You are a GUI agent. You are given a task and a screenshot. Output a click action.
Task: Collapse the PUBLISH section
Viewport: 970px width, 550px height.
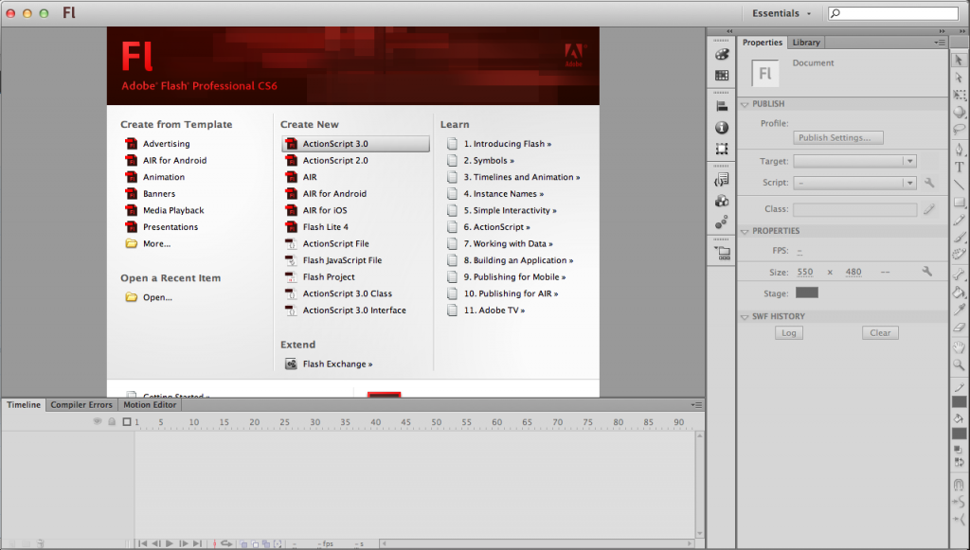tap(745, 104)
